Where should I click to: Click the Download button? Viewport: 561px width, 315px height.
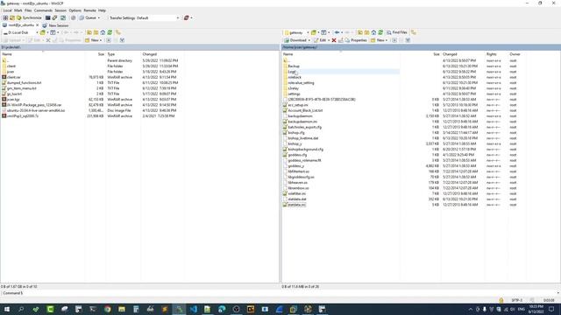click(x=297, y=40)
